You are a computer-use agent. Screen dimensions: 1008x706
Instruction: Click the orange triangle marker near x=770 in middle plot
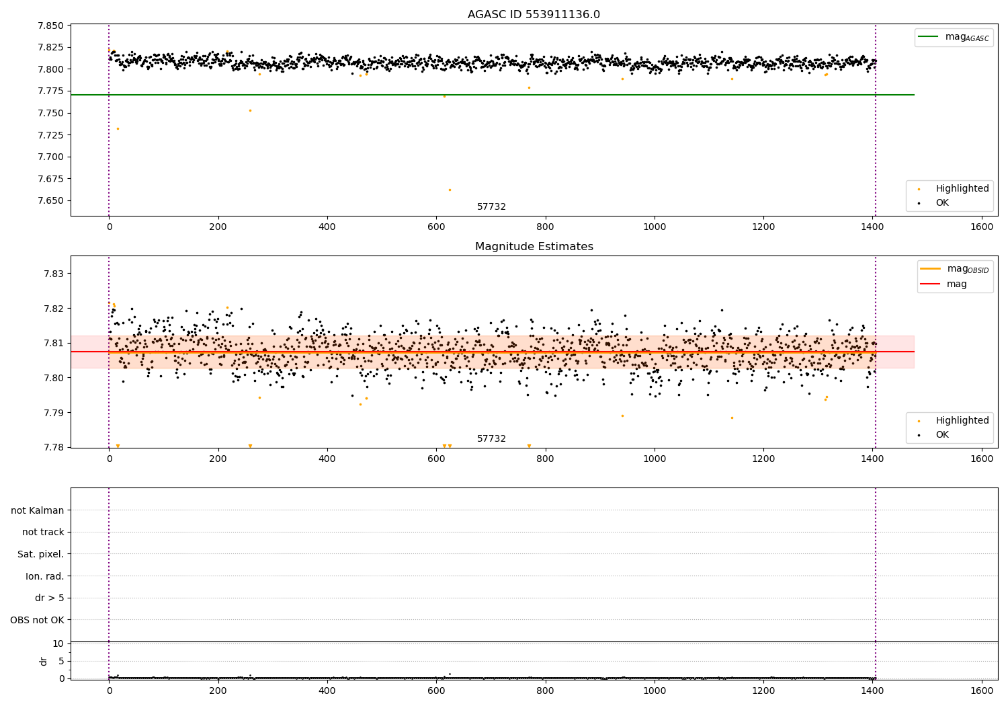coord(529,446)
